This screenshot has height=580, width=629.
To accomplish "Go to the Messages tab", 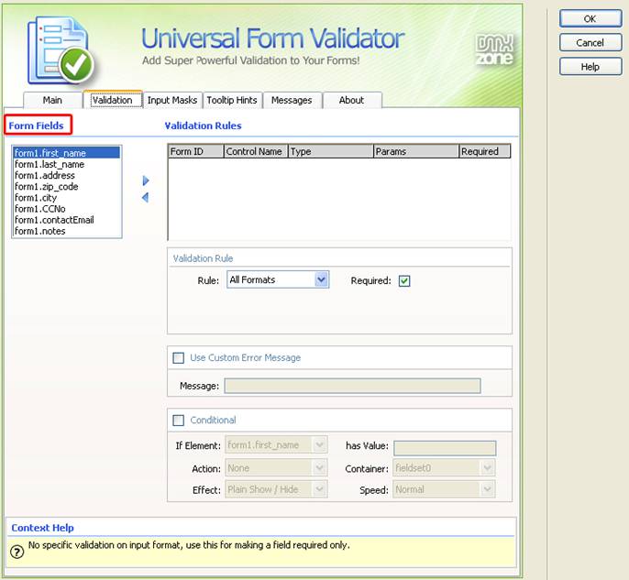I will point(292,100).
